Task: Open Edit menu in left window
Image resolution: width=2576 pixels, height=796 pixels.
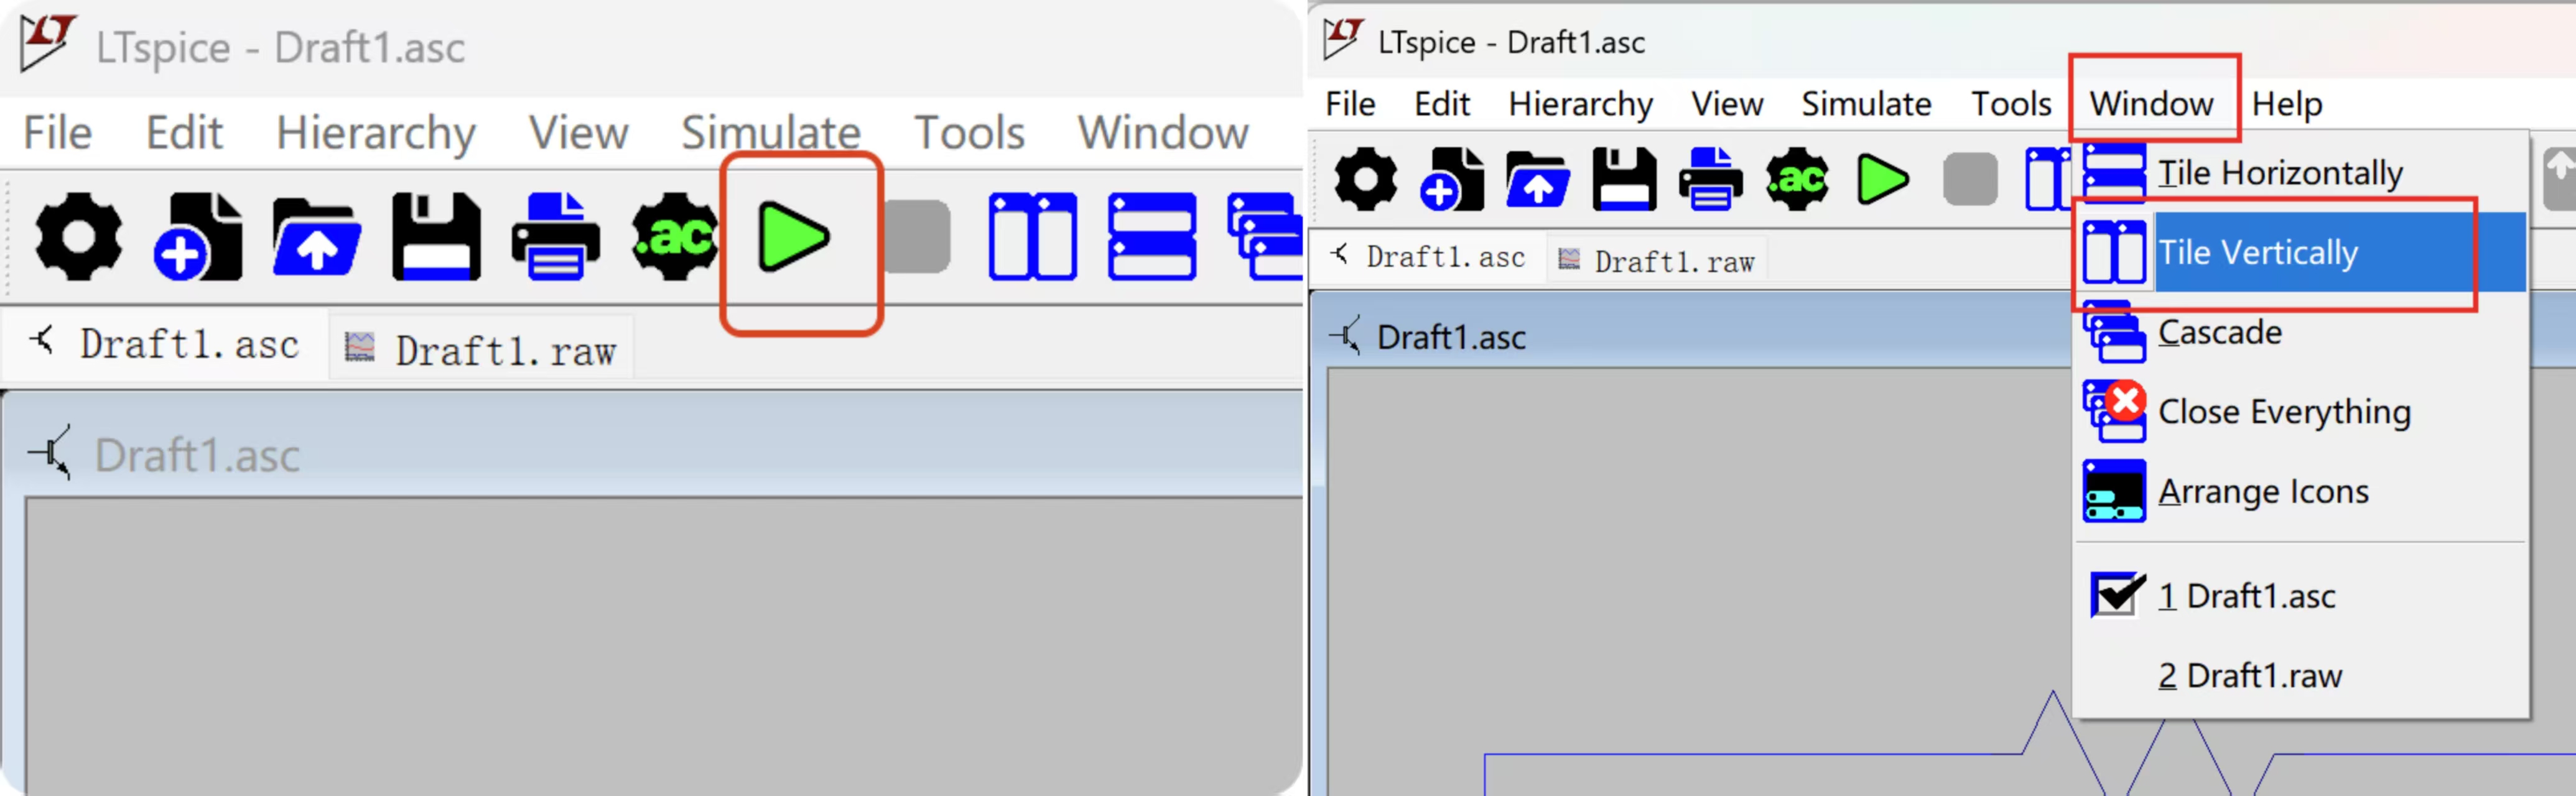Action: tap(184, 132)
